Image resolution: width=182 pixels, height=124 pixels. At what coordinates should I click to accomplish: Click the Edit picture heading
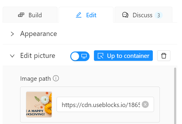(x=38, y=56)
